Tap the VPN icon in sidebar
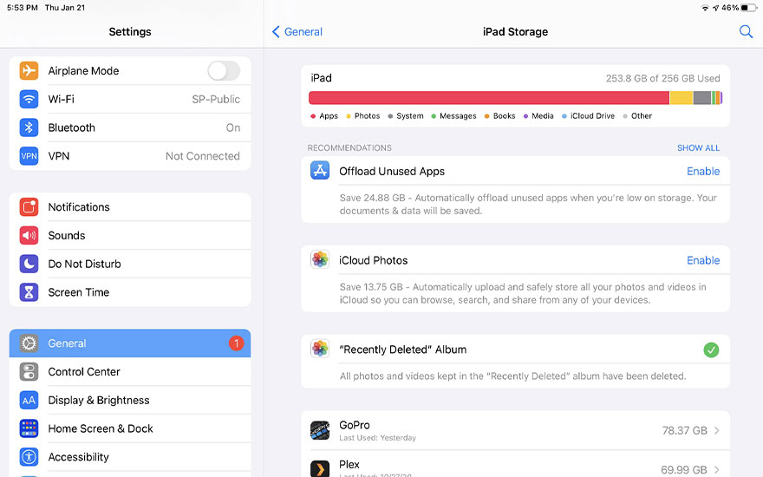This screenshot has width=763, height=477. (29, 156)
